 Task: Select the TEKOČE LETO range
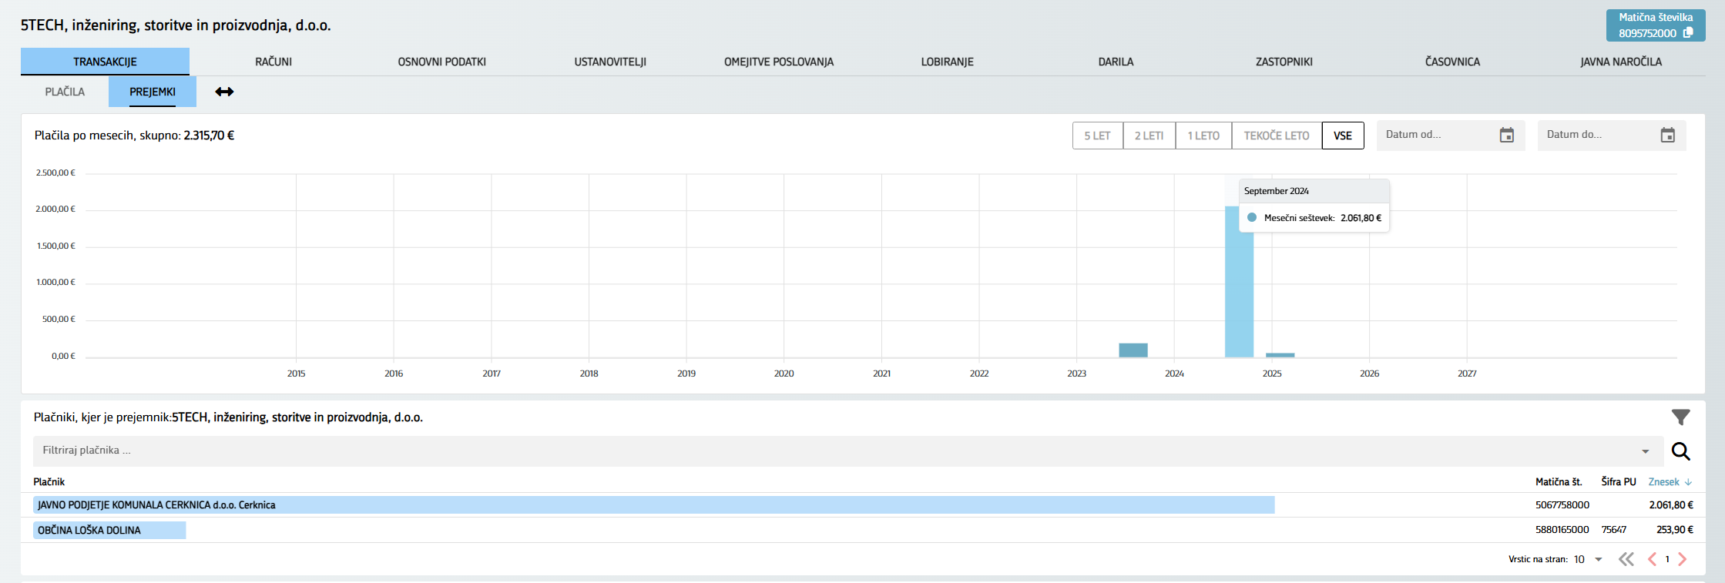tap(1276, 136)
